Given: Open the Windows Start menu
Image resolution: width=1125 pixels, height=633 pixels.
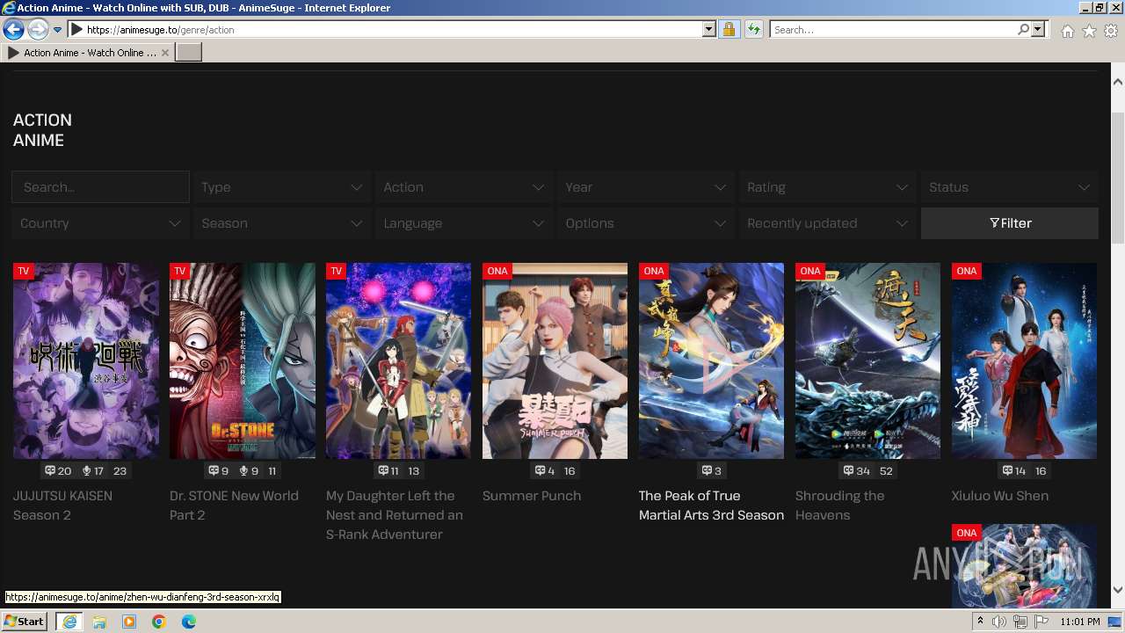Looking at the screenshot, I should click(x=25, y=622).
